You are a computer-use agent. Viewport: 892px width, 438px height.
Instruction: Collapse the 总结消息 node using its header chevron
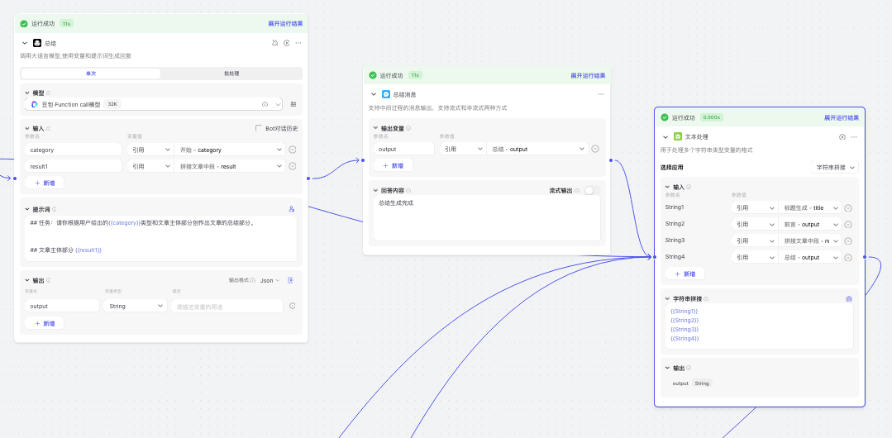coord(374,94)
